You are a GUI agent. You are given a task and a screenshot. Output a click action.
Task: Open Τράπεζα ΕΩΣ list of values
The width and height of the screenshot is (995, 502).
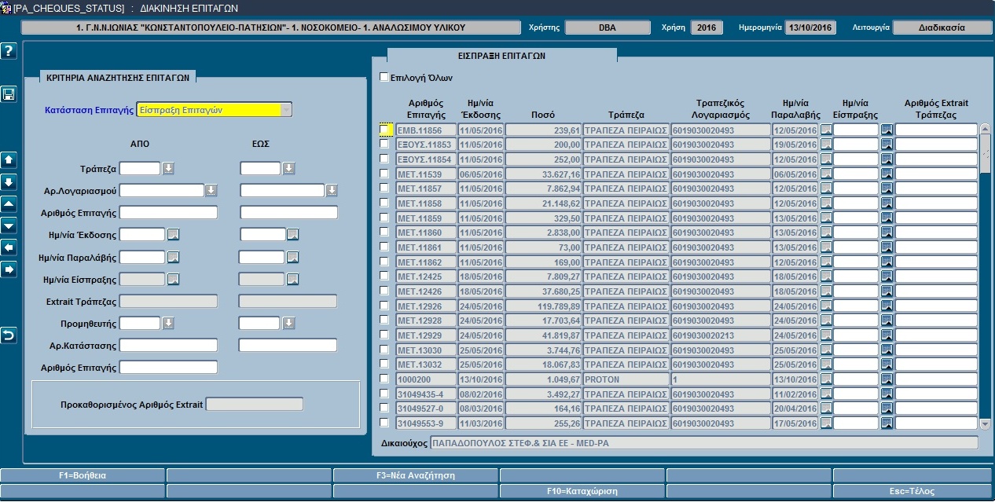click(289, 168)
